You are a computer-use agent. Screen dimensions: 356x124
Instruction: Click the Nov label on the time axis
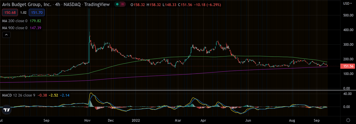87,121
